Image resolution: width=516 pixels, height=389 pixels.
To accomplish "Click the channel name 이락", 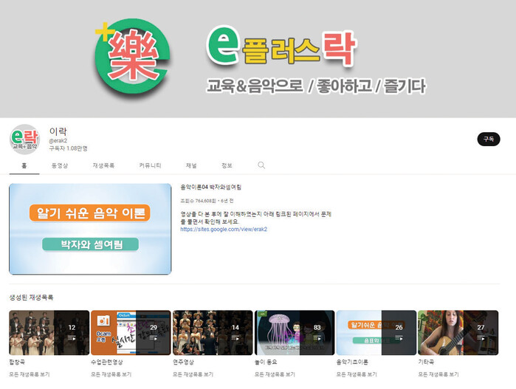I will [58, 131].
